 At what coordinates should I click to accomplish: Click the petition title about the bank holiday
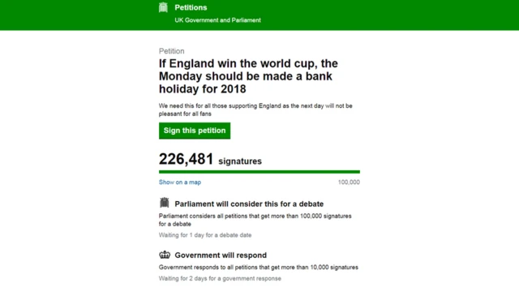(x=248, y=76)
